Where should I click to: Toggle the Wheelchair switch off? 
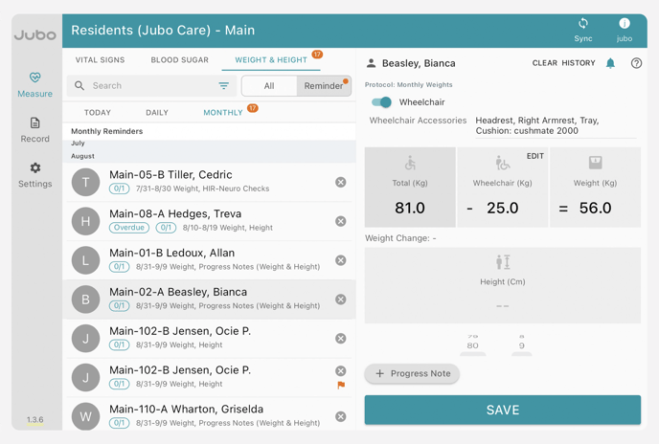[x=381, y=102]
